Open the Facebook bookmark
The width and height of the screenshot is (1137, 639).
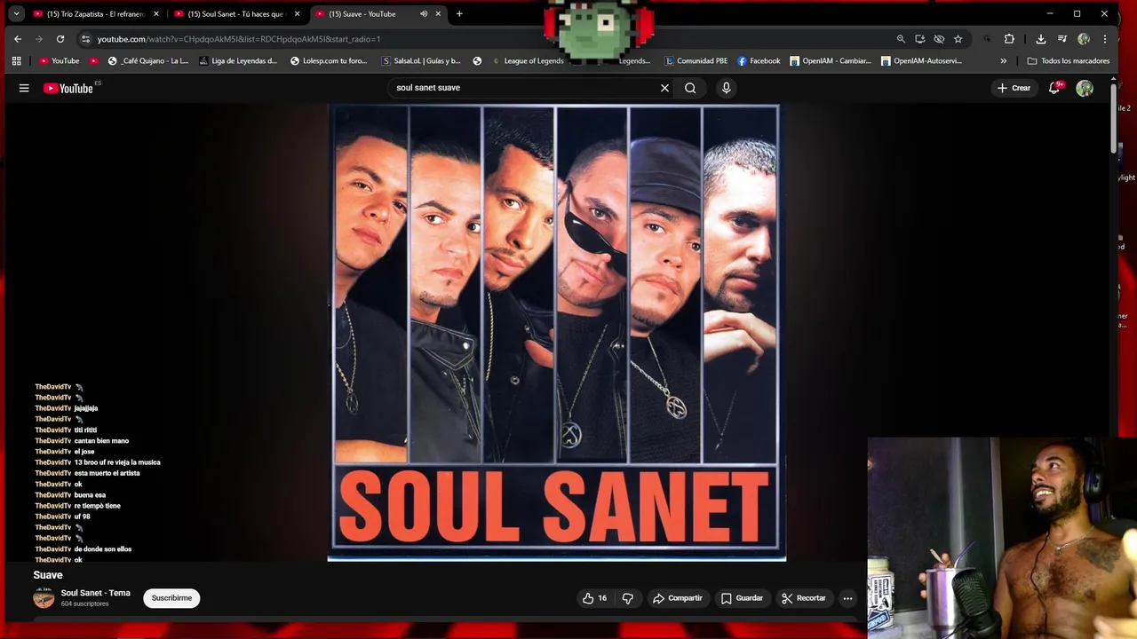click(759, 61)
